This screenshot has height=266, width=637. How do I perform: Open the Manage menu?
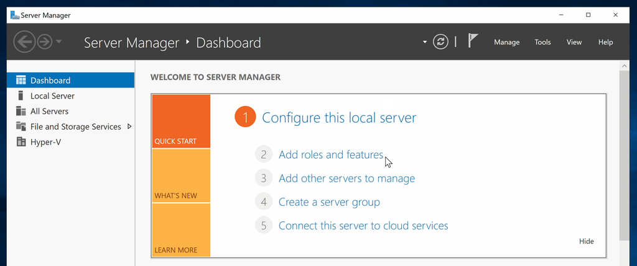506,42
